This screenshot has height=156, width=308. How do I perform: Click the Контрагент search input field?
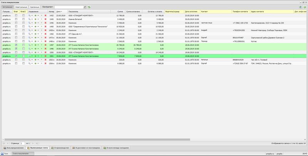pos(69,7)
